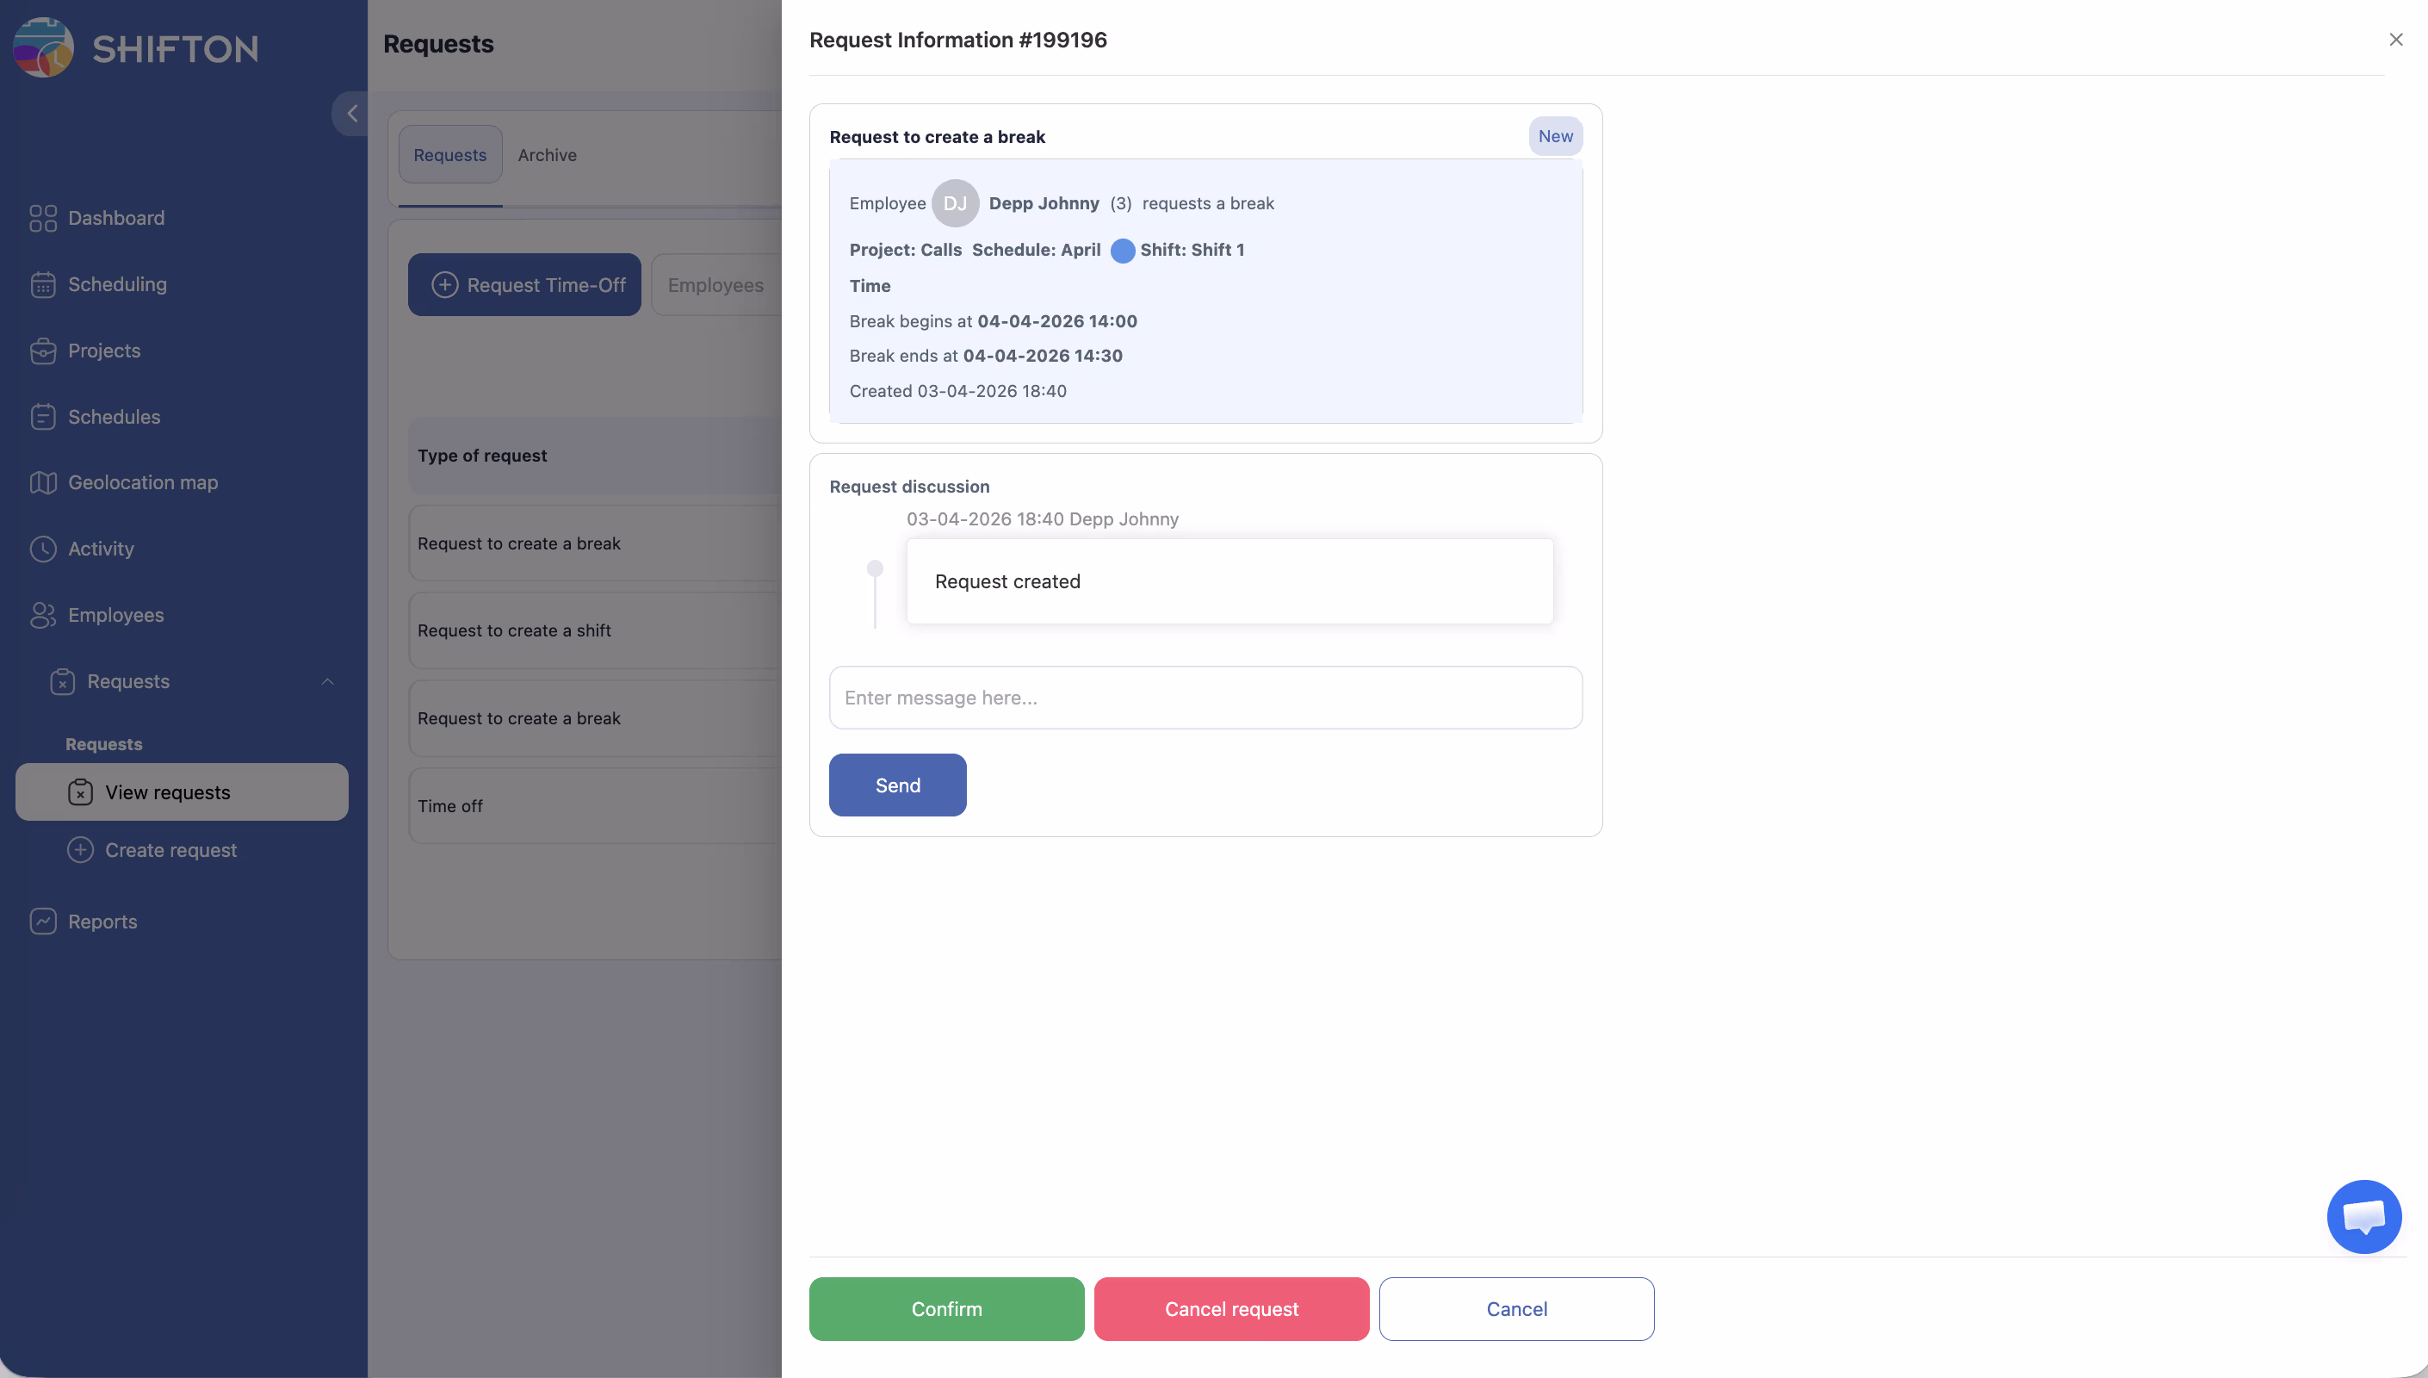Click the Geolocation map icon
Viewport: 2428px width, 1378px height.
[x=42, y=482]
